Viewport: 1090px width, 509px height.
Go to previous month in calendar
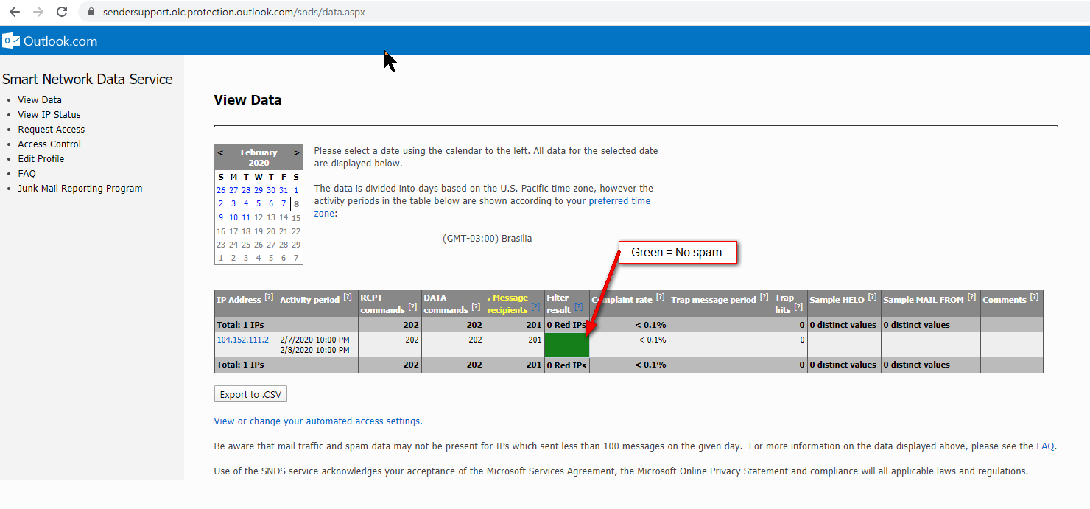[220, 153]
